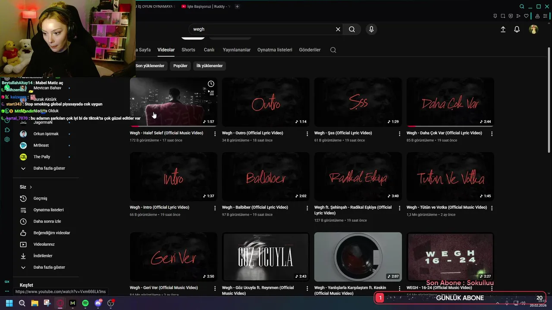Open Spotify from the taskbar
552x310 pixels.
[x=85, y=303]
